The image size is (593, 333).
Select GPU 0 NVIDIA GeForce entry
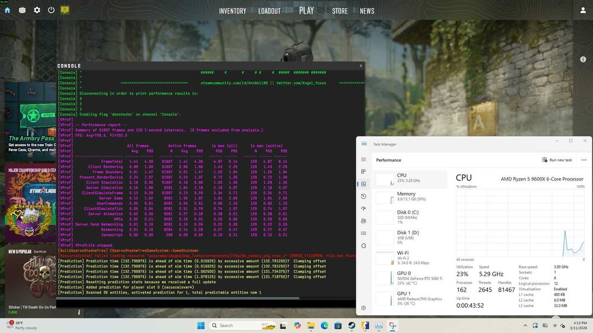[411, 277]
